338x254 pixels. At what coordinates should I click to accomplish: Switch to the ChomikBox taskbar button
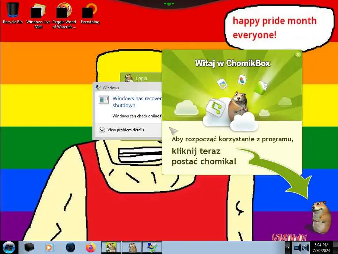click(111, 247)
